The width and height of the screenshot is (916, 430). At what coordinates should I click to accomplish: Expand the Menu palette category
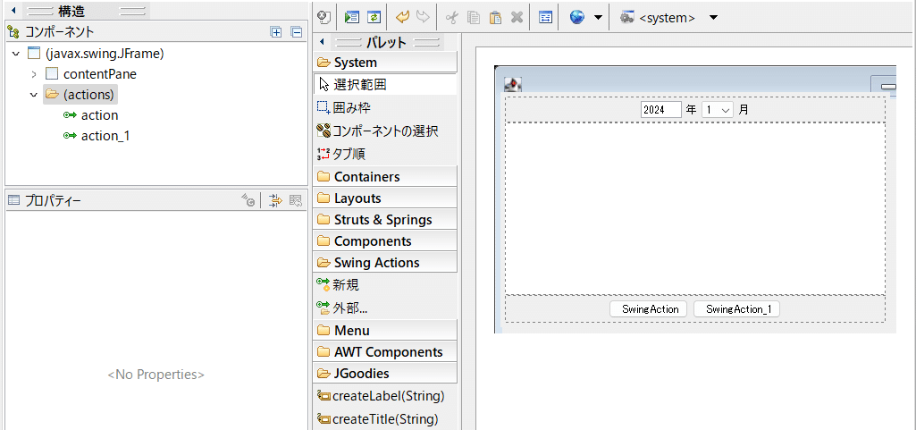point(385,330)
